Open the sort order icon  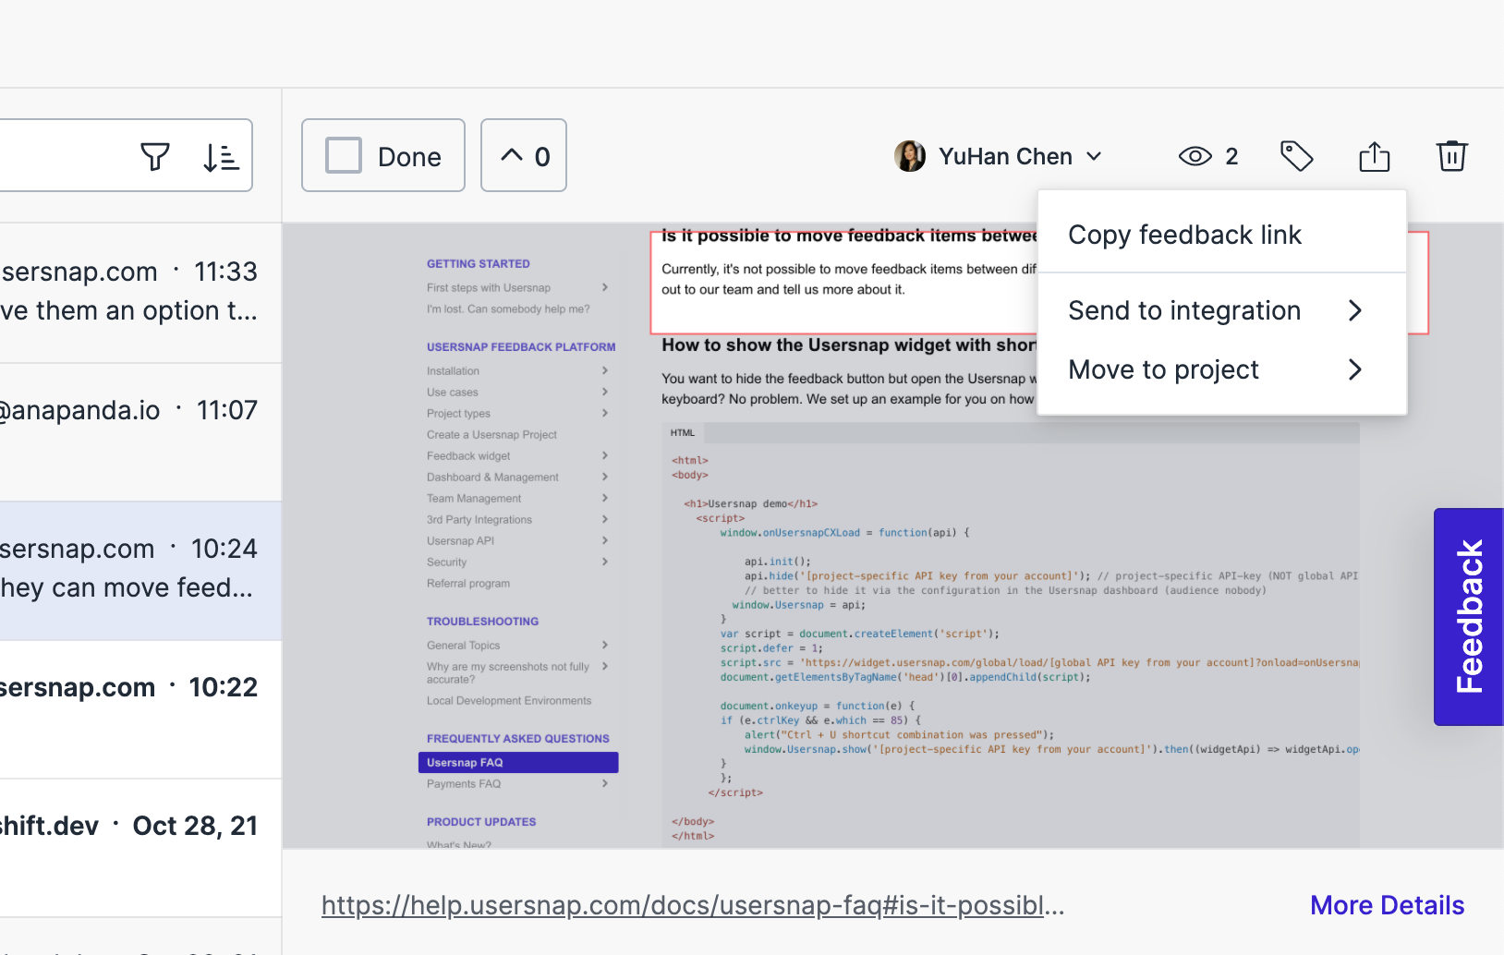221,157
